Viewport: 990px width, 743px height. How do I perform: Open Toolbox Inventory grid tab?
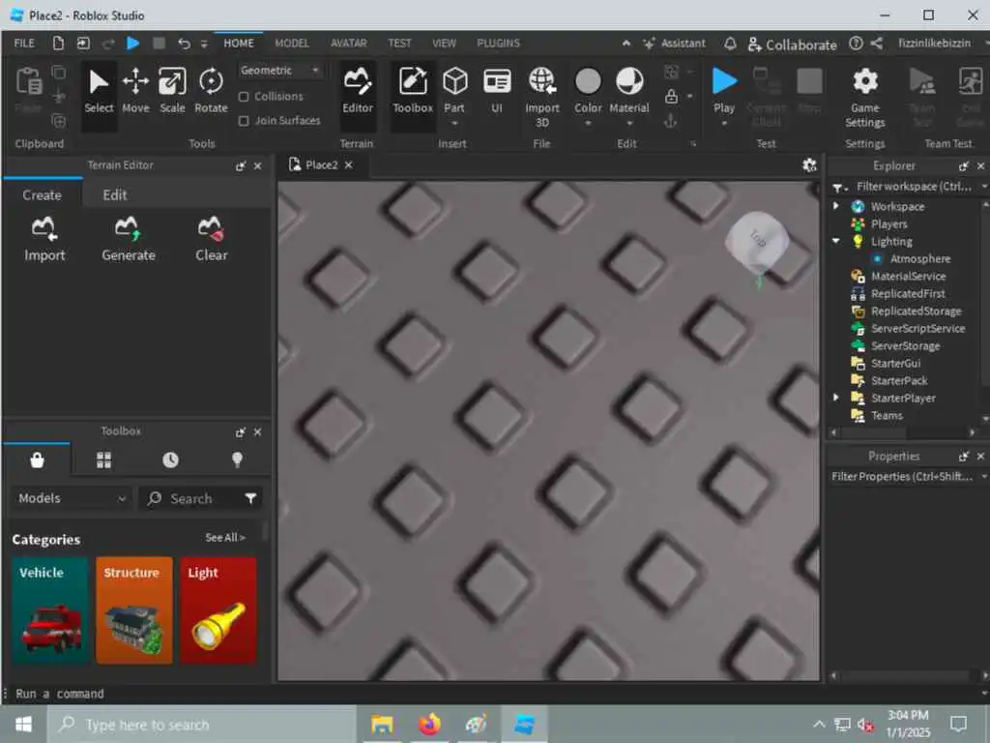104,460
